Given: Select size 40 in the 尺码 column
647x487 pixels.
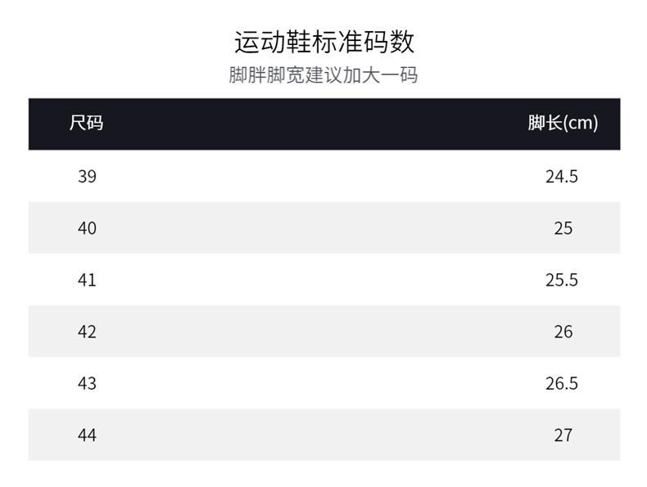Looking at the screenshot, I should (87, 228).
